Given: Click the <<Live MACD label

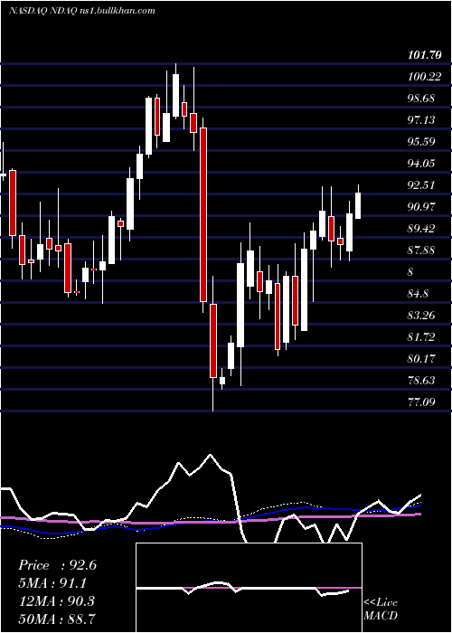Looking at the screenshot, I should [381, 609].
